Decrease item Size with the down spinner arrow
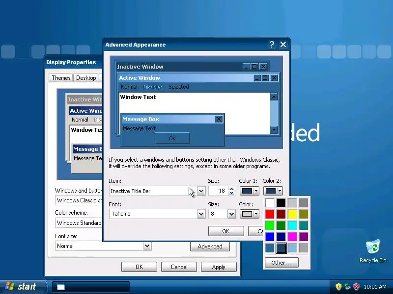Viewport: 393px width, 294px height. [x=231, y=193]
